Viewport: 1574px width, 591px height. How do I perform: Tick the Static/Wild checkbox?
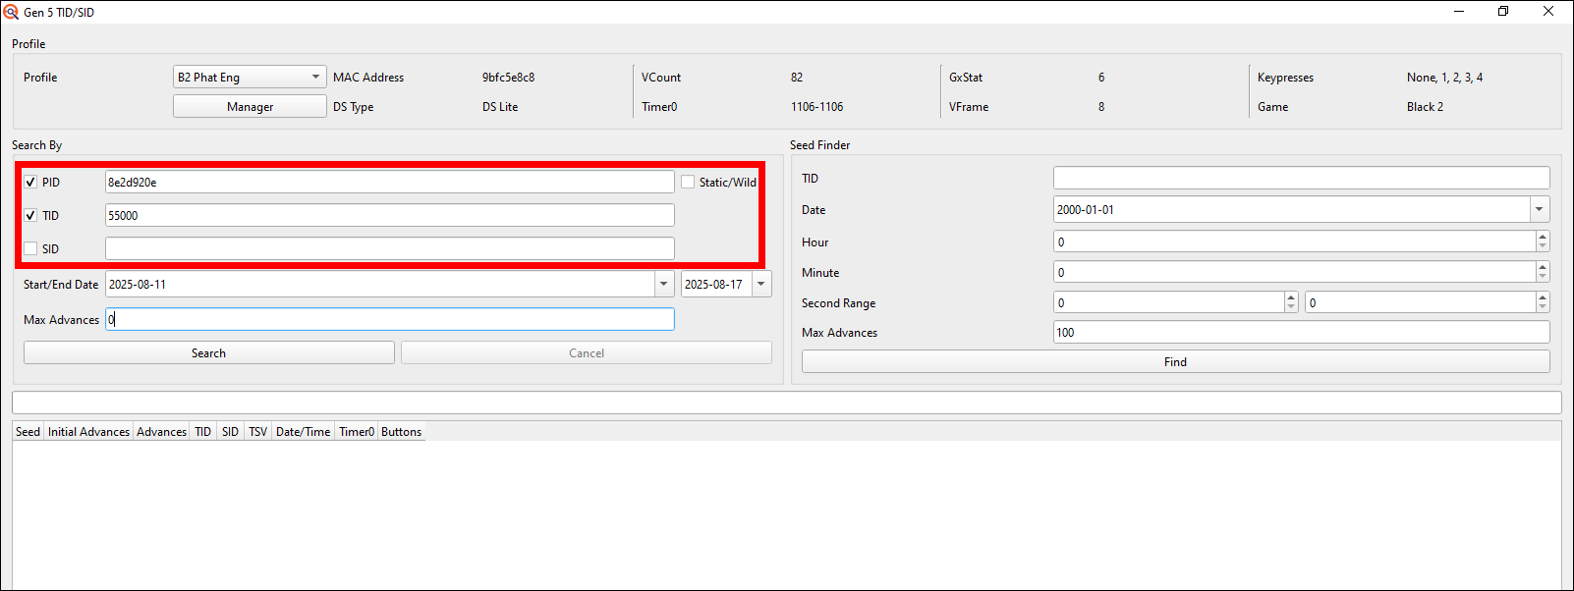coord(688,183)
